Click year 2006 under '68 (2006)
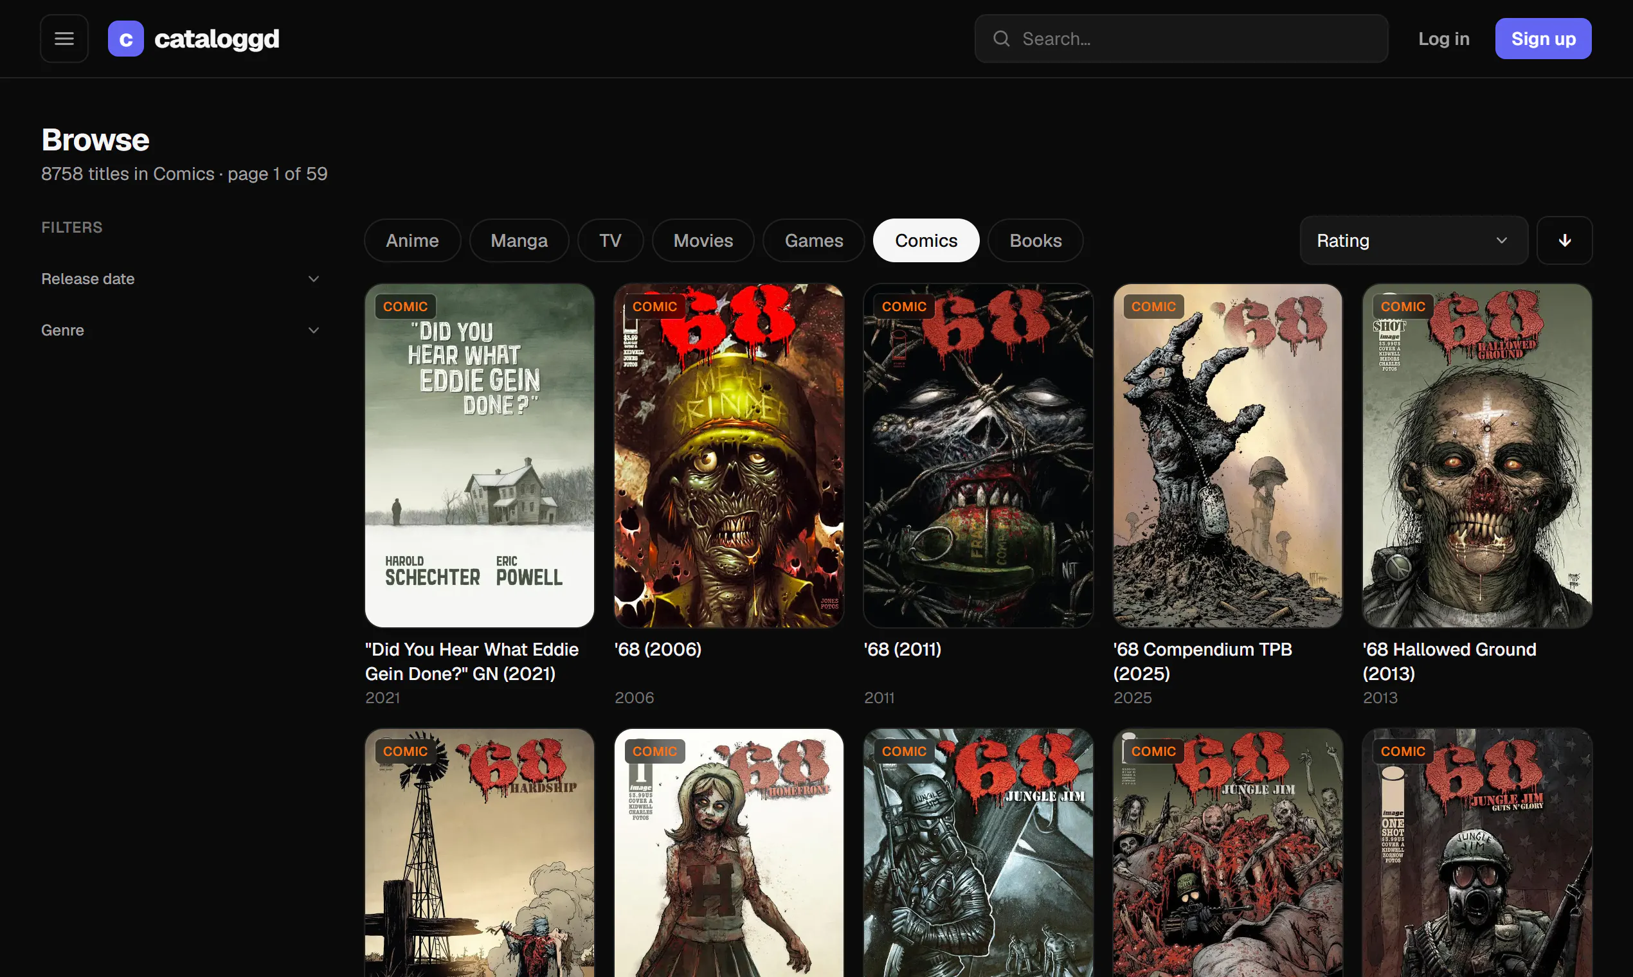Screen dimensions: 1633x977 click(x=634, y=698)
